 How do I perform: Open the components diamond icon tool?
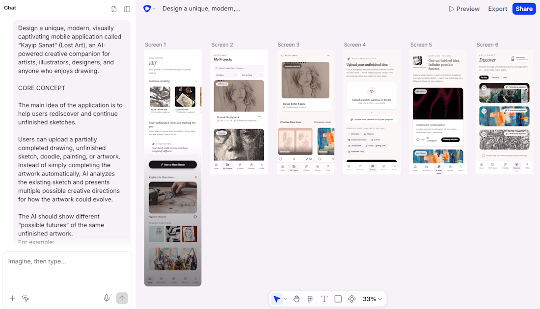click(351, 299)
